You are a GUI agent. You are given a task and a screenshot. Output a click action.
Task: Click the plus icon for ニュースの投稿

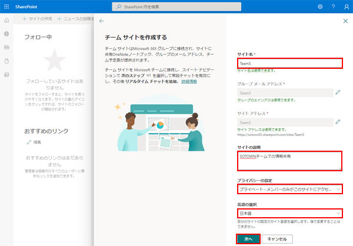59,19
